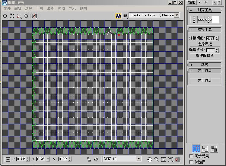Open the 贴图 menu
The height and width of the screenshot is (166, 226).
50,8
